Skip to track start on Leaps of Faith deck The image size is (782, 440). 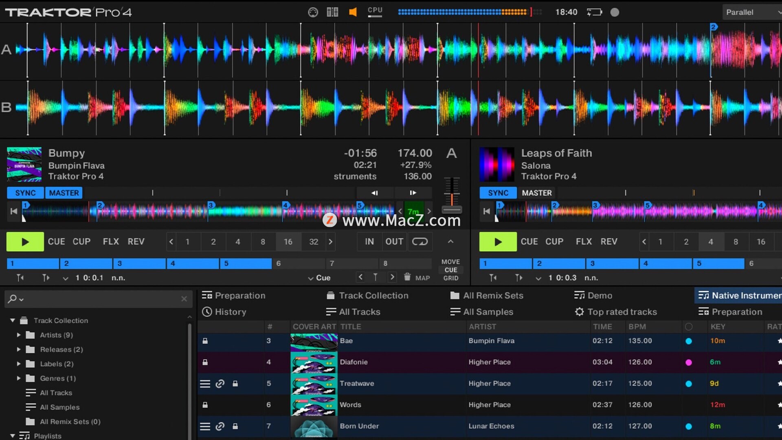[x=486, y=211]
